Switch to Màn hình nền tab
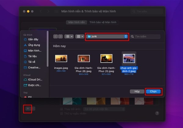 coord(77,22)
